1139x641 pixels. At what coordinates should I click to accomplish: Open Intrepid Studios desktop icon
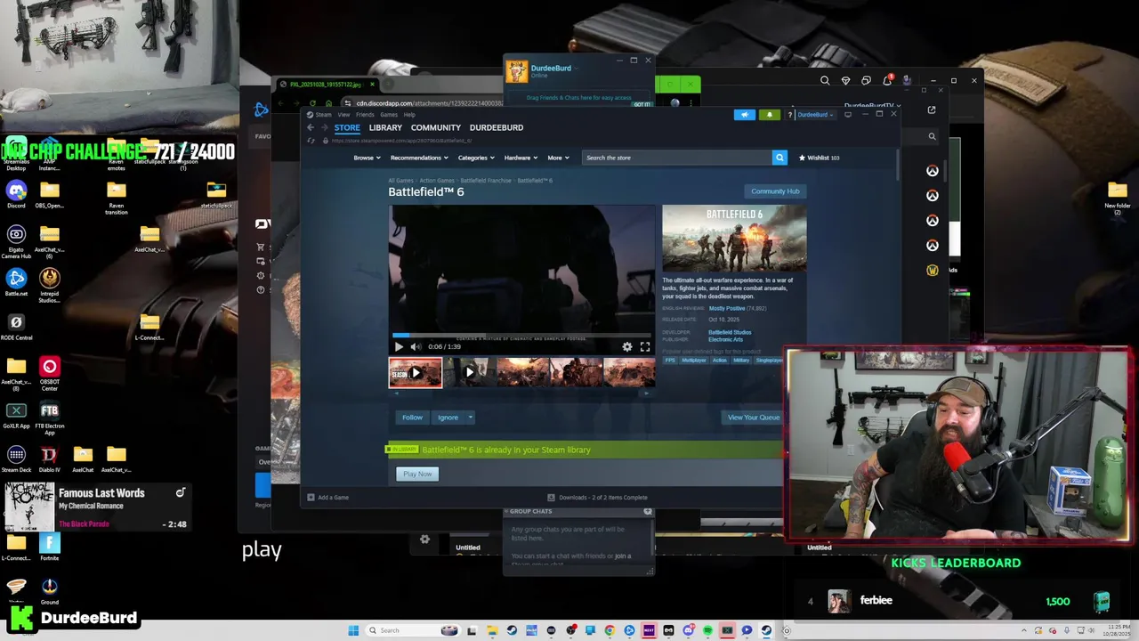[50, 285]
